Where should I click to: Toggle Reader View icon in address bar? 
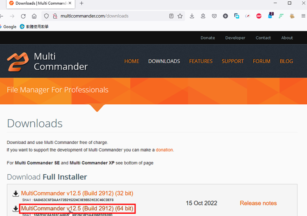(171, 16)
